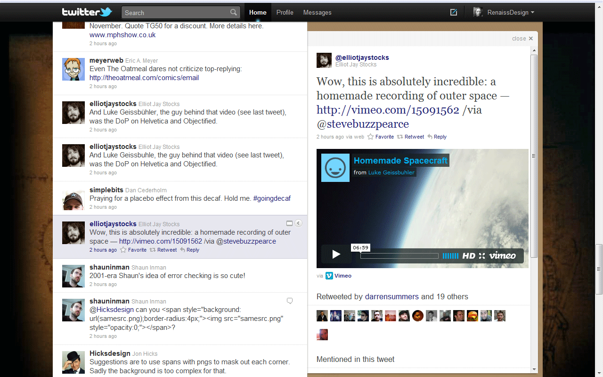Open the compose new tweet icon
603x377 pixels.
click(454, 13)
